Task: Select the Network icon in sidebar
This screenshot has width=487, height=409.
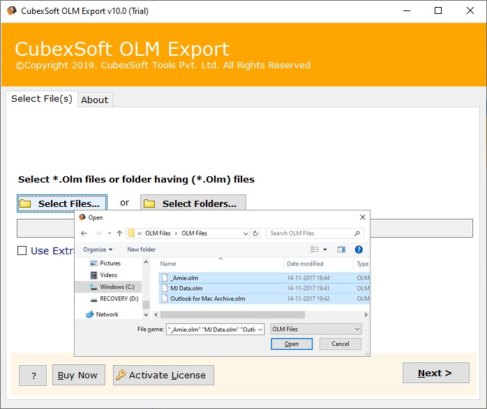Action: 90,314
